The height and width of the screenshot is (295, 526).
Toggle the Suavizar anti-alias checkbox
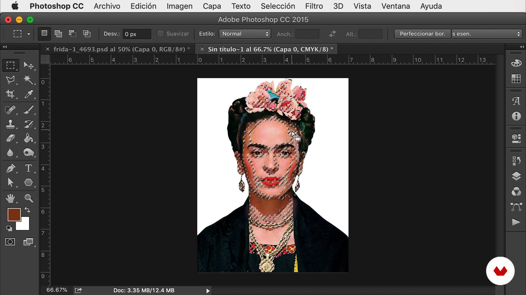point(160,34)
